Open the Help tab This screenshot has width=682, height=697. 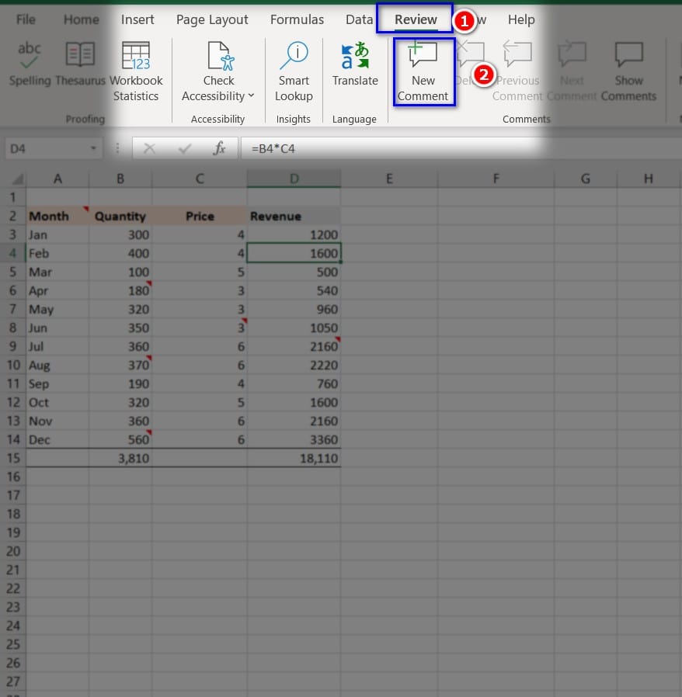[x=521, y=19]
